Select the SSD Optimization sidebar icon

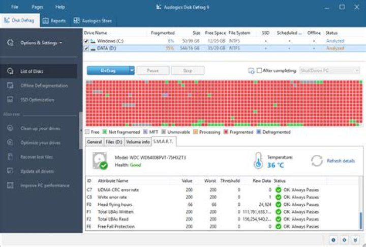[x=10, y=100]
